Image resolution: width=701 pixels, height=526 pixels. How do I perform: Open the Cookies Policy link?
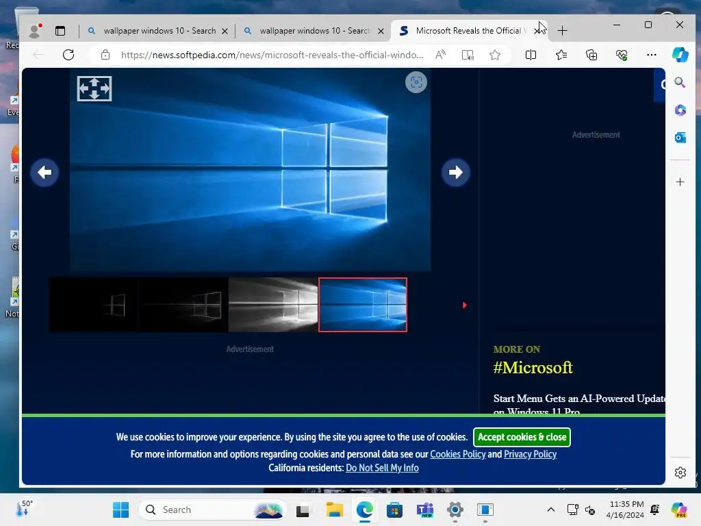[x=458, y=455]
